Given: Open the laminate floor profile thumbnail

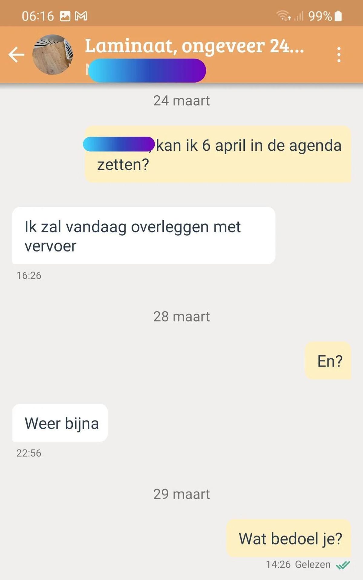Looking at the screenshot, I should 53,54.
